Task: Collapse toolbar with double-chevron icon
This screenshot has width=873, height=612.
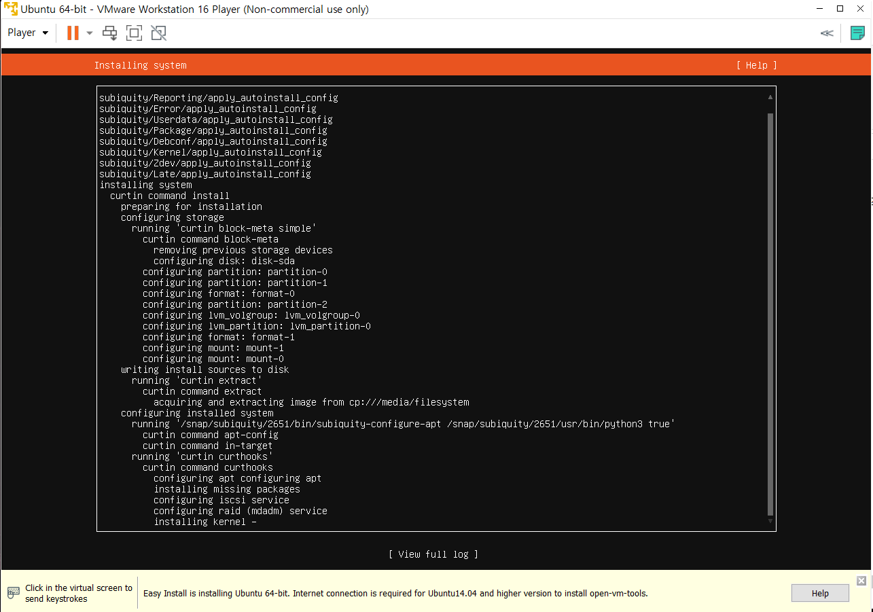Action: 827,33
